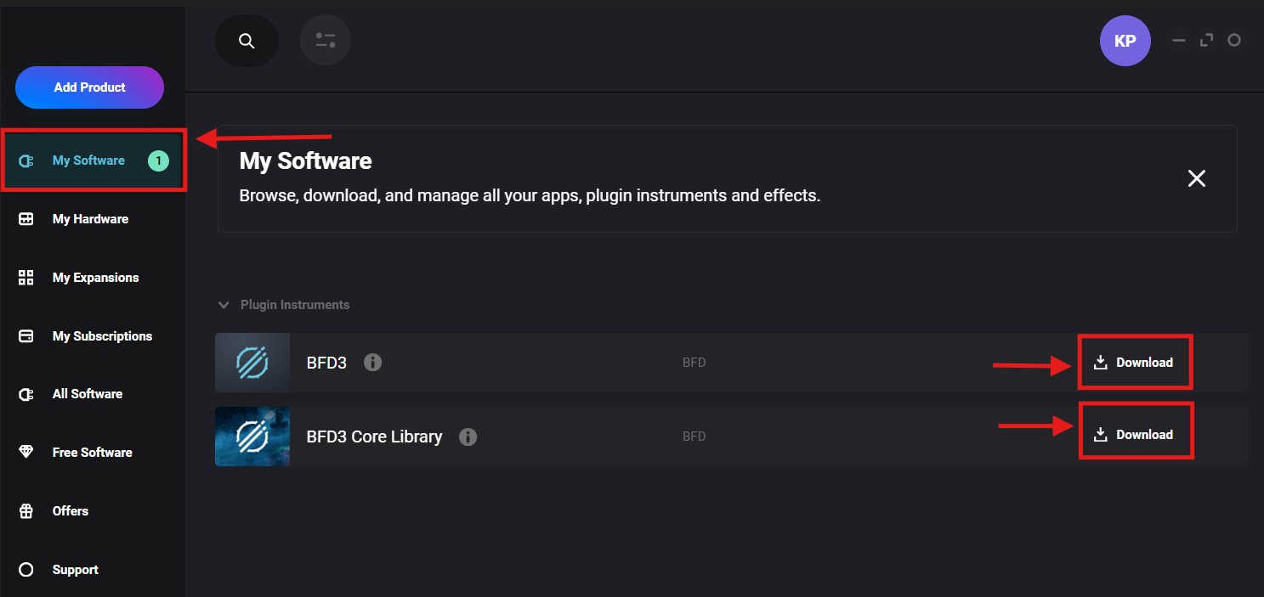Click the Plugin Instruments heading text
This screenshot has width=1264, height=597.
pyautogui.click(x=295, y=305)
